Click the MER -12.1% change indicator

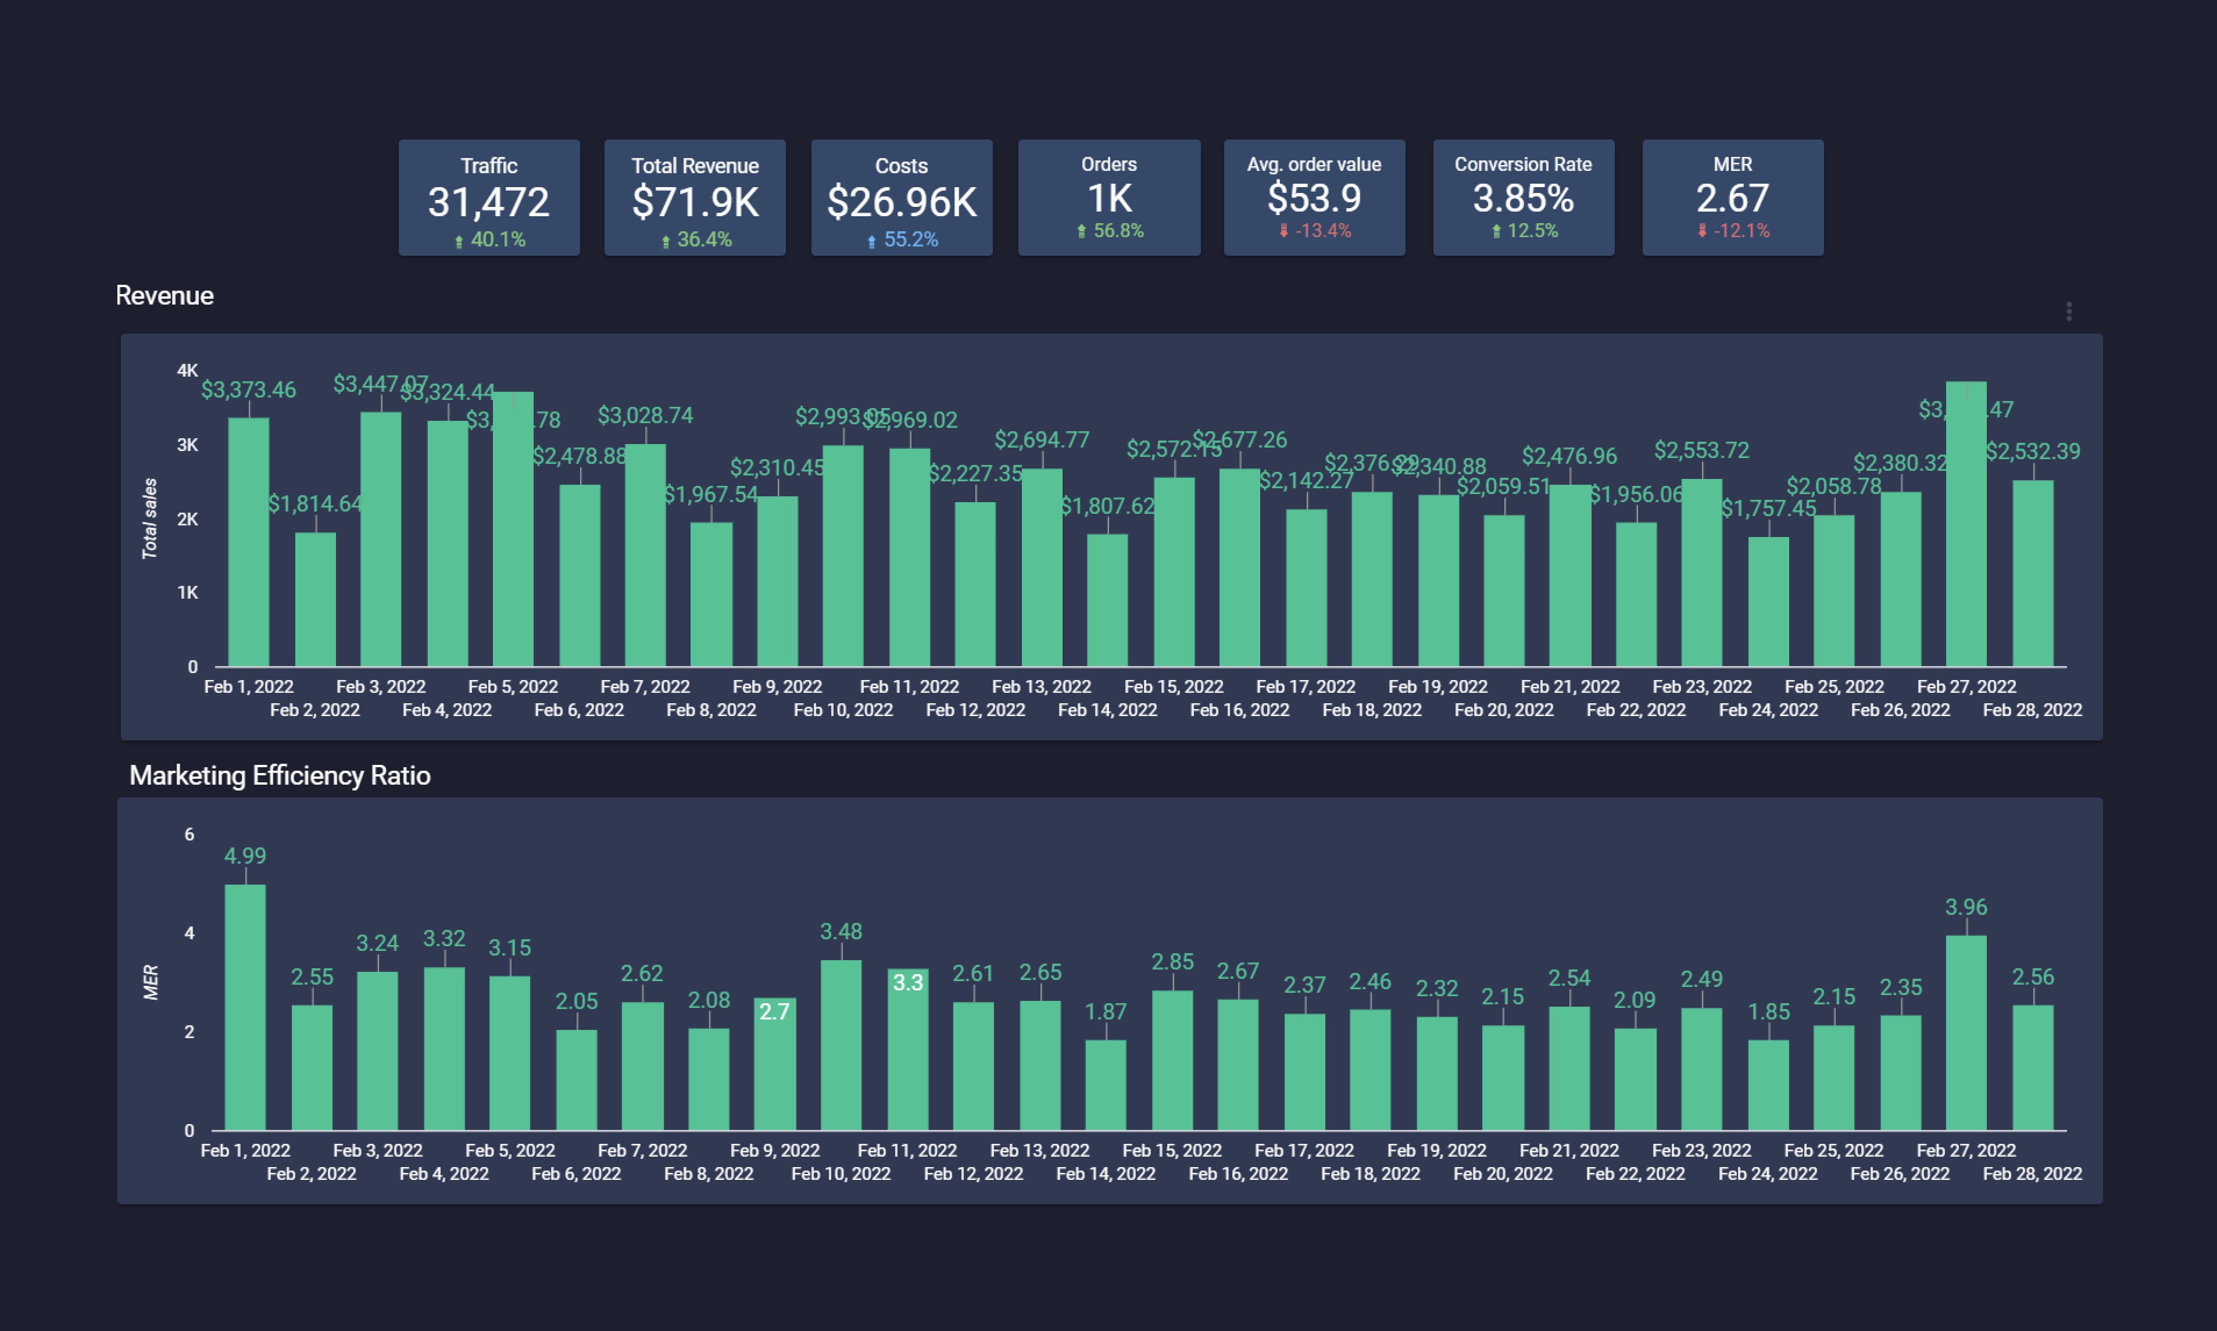1733,231
